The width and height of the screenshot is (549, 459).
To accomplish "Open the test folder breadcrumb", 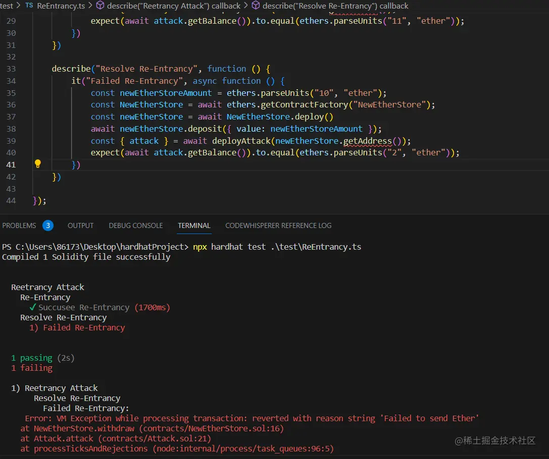I will coord(7,6).
